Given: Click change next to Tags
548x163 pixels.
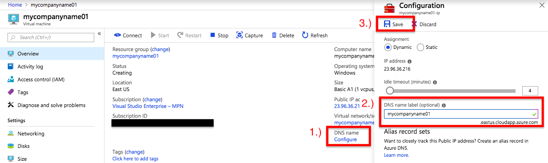Looking at the screenshot, I should 135,152.
